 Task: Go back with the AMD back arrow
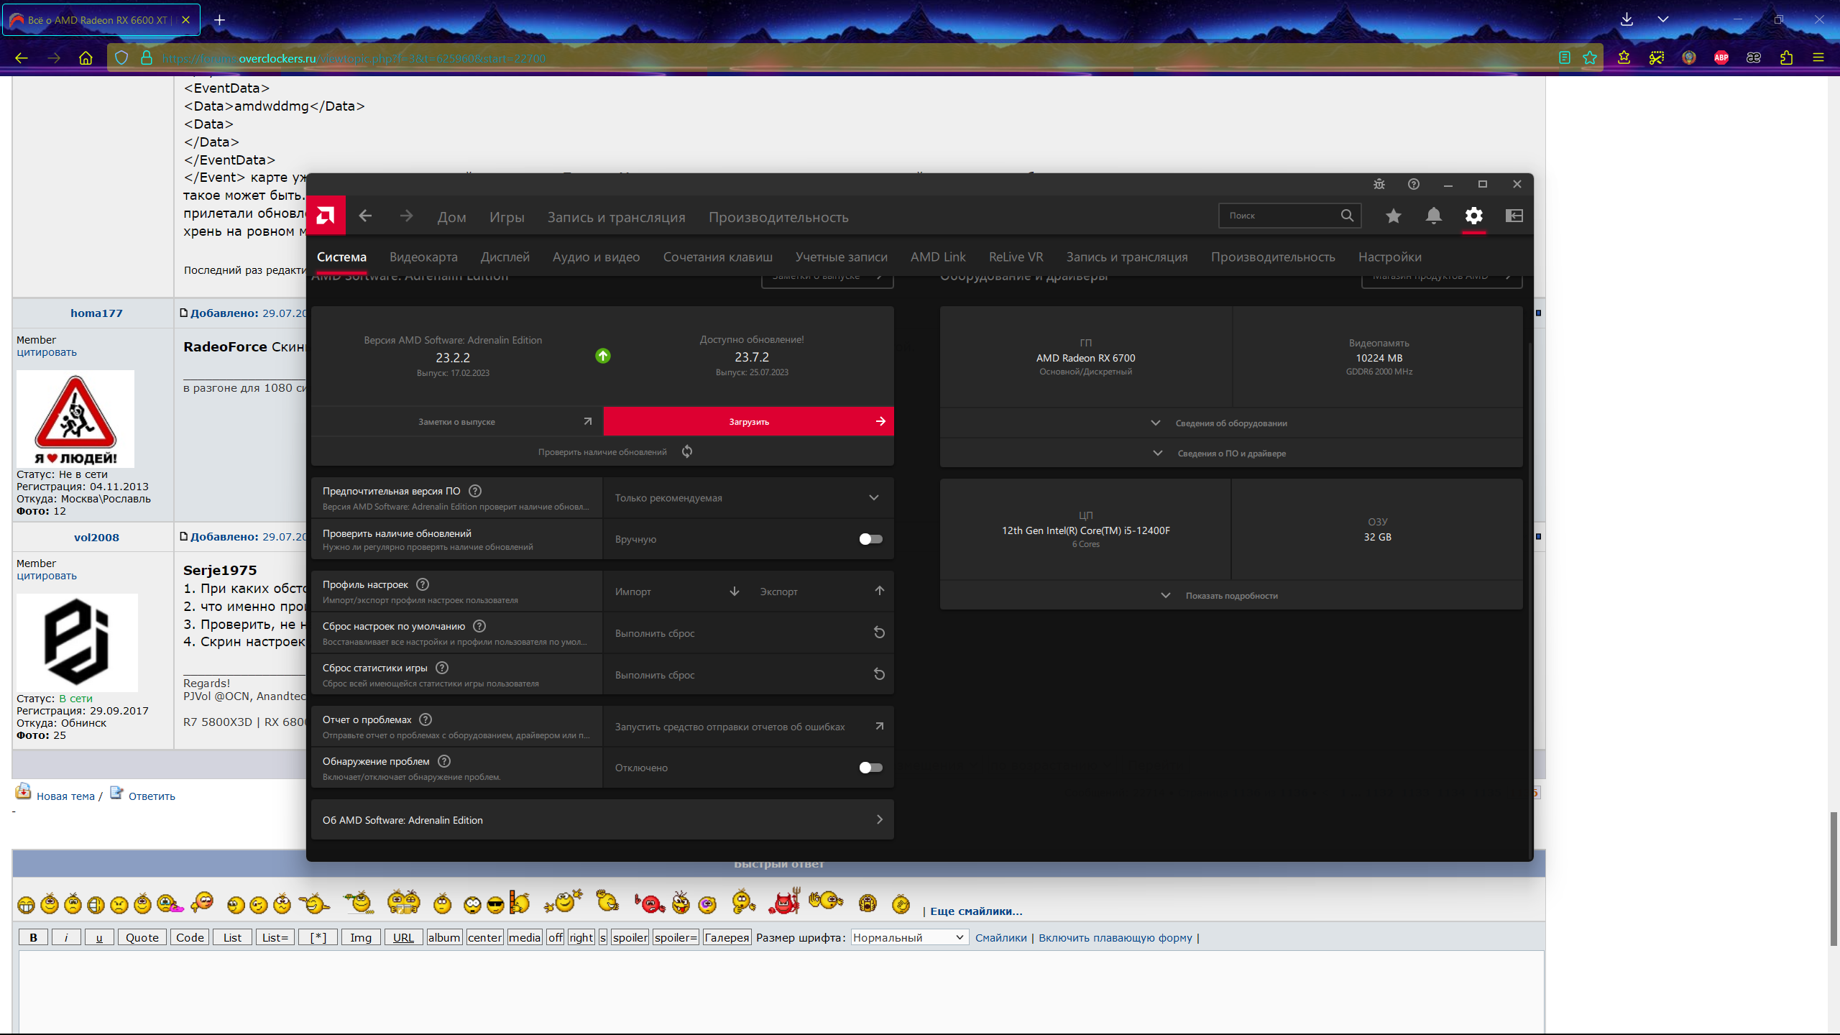[x=365, y=216]
